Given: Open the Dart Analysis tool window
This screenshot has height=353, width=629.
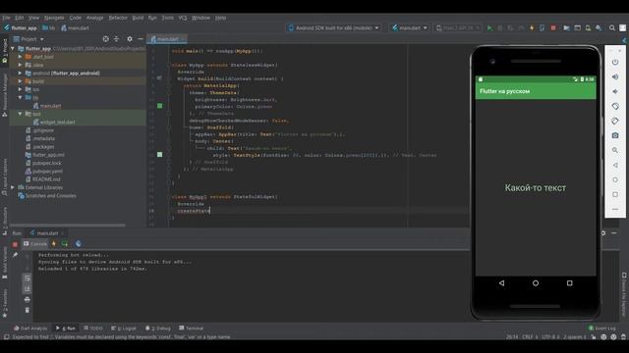Looking at the screenshot, I should 30,328.
